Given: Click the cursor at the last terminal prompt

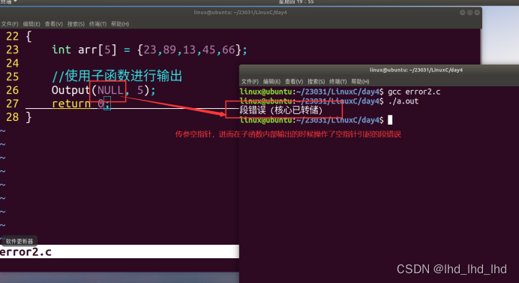Looking at the screenshot, I should (x=390, y=120).
